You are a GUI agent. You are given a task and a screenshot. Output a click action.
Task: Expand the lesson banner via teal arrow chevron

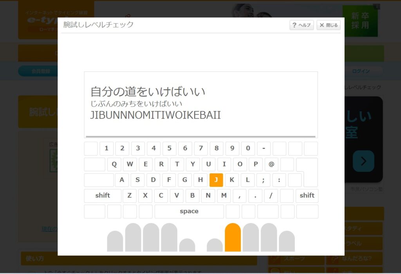[363, 160]
